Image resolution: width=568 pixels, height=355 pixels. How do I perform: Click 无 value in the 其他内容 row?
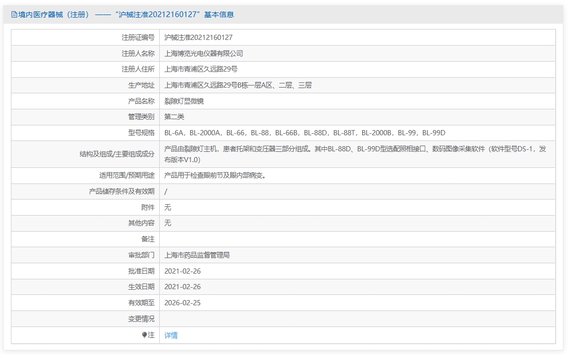(x=168, y=223)
